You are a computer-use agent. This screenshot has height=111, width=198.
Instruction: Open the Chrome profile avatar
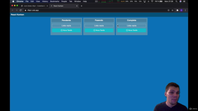point(182,10)
